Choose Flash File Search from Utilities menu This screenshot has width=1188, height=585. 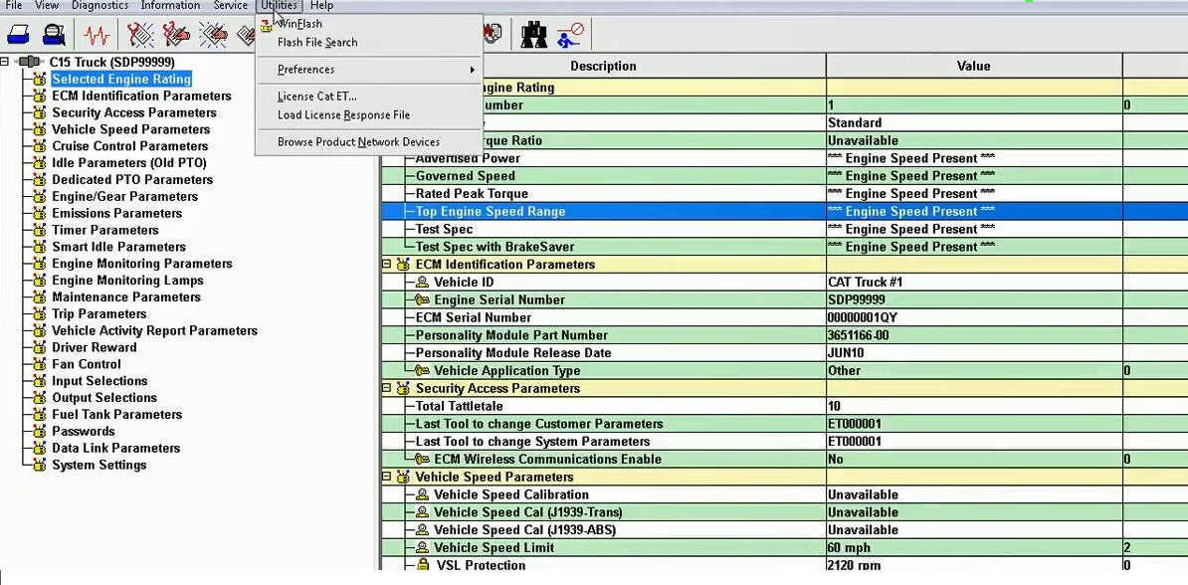click(x=317, y=43)
